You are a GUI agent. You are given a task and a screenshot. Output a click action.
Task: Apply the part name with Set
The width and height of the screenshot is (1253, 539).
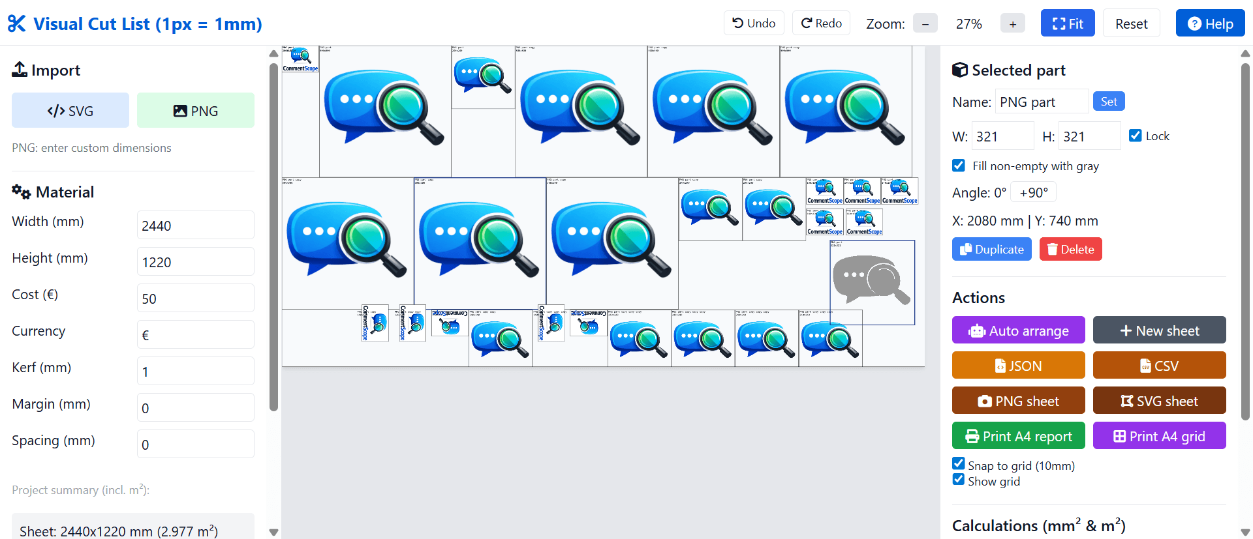(1109, 101)
